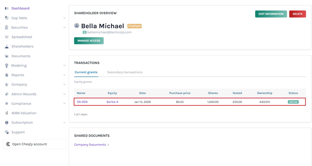Viewport: 312px width, 166px height.
Task: Click the Company building icon
Action: pos(7,84)
